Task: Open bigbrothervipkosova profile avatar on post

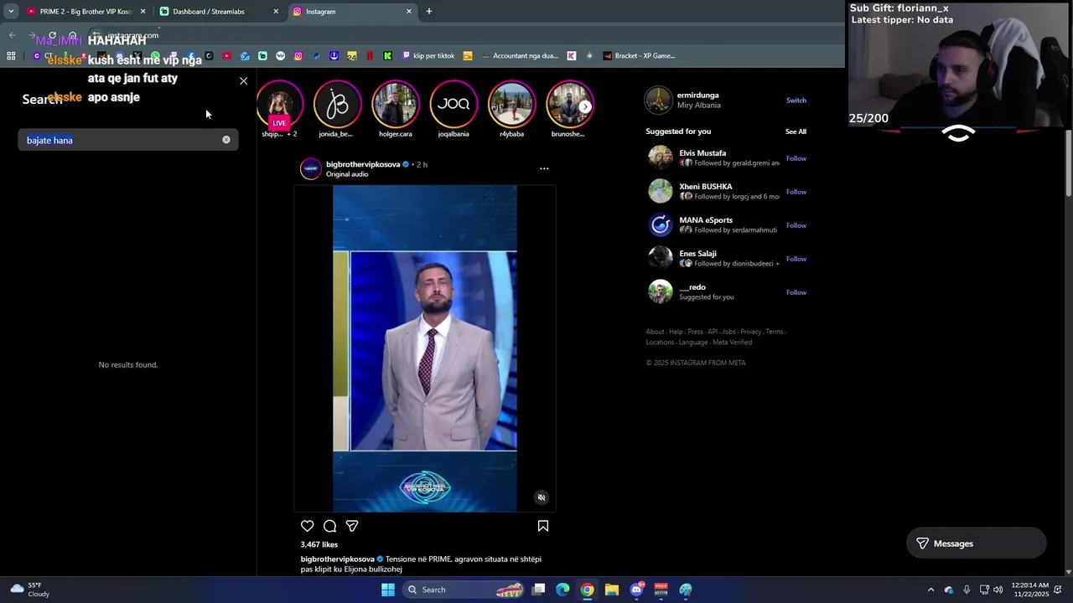Action: click(x=311, y=168)
